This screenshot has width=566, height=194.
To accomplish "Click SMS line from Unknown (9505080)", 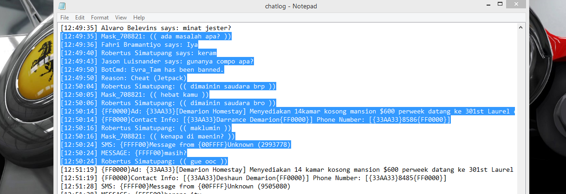I will [x=176, y=186].
